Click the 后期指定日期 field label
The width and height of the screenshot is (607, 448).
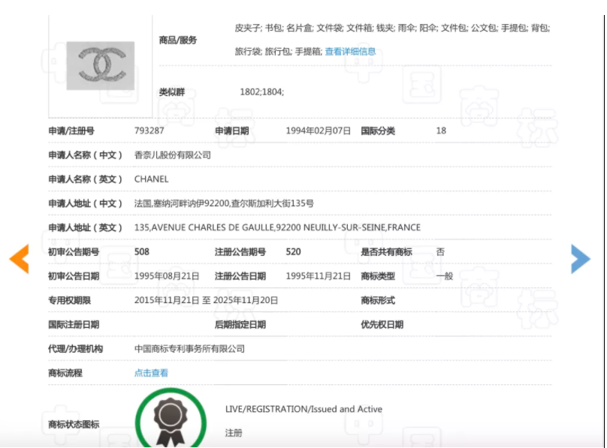[240, 325]
